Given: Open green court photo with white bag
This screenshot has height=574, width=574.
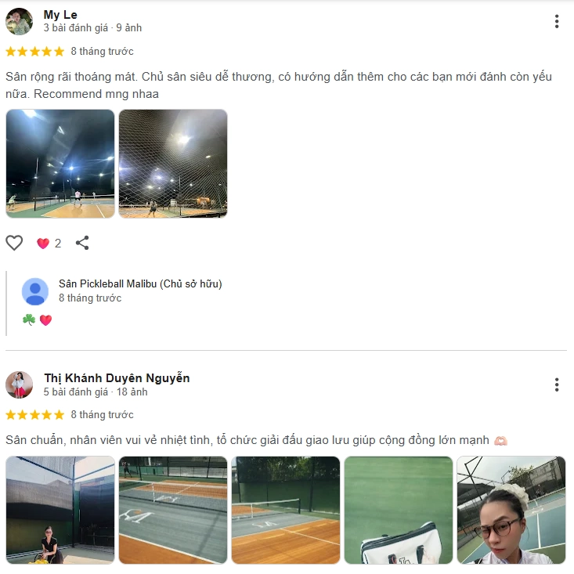Looking at the screenshot, I should pyautogui.click(x=399, y=510).
